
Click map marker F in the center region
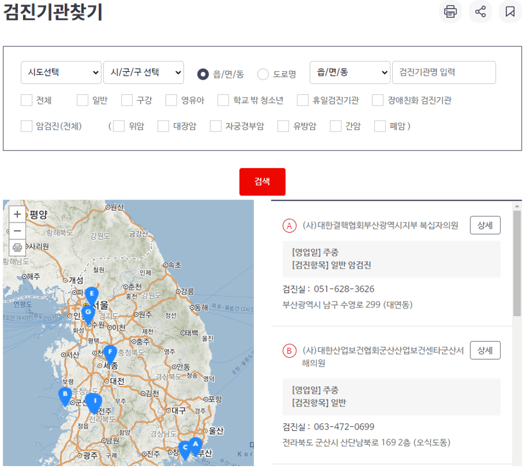point(111,352)
